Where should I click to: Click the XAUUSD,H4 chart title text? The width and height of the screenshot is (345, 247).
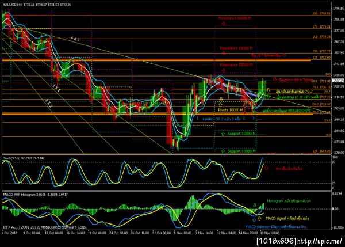37,5
